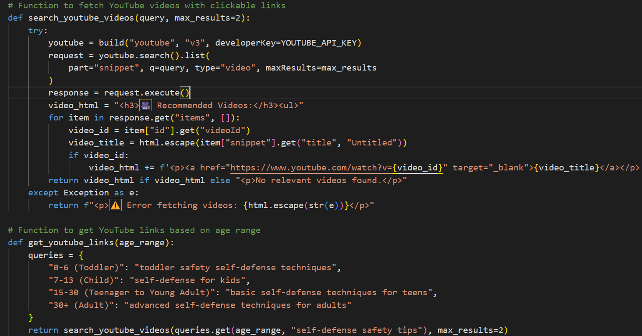This screenshot has width=642, height=336.
Task: Click the warning emoji before Error fetching videos
Action: 116,205
